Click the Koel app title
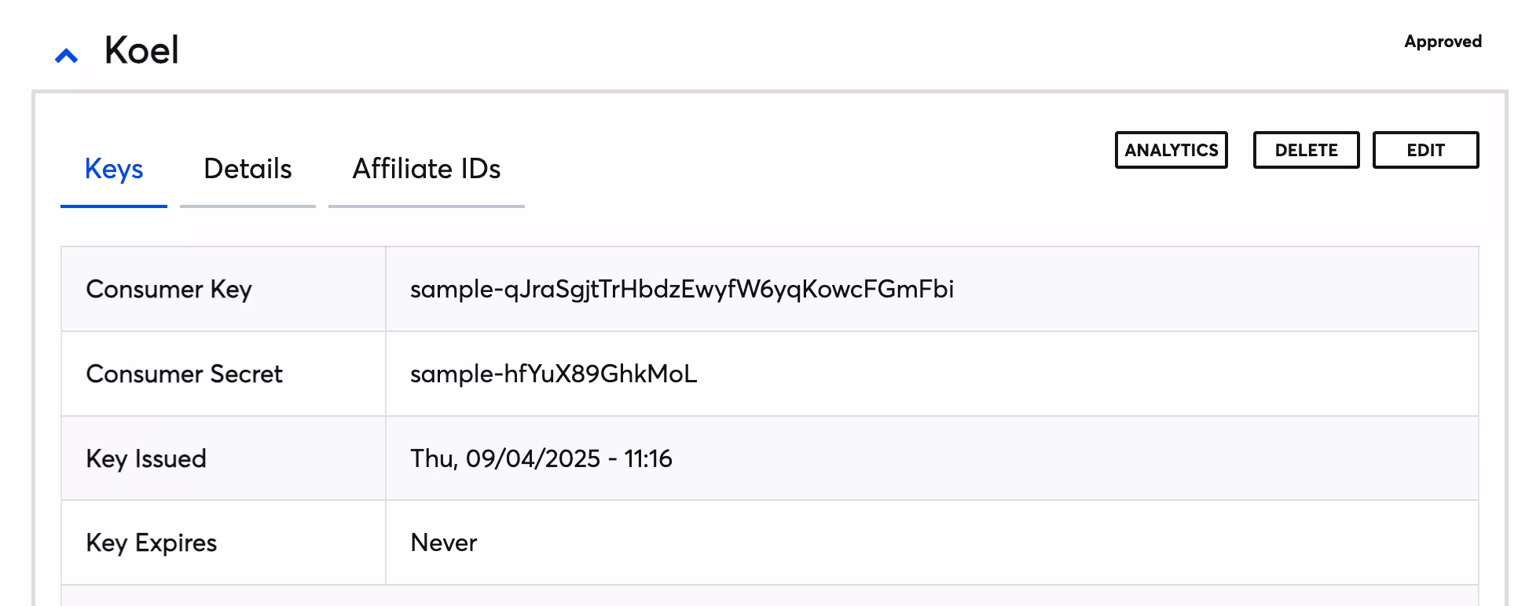The height and width of the screenshot is (606, 1540). (x=141, y=51)
